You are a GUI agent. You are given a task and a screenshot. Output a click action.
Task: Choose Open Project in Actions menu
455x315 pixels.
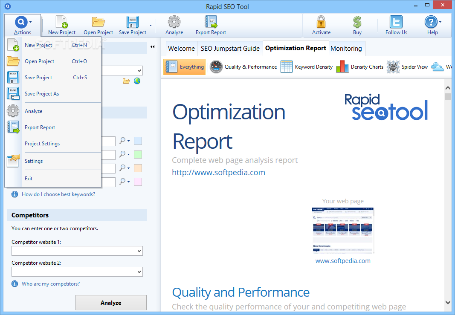point(53,61)
